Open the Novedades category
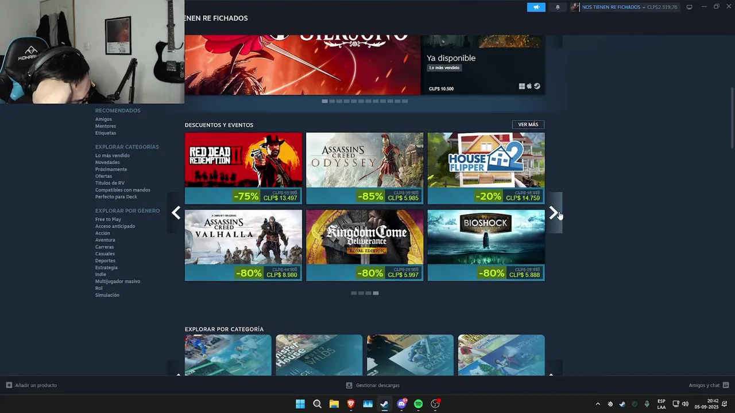Viewport: 735px width, 413px height. pos(107,162)
